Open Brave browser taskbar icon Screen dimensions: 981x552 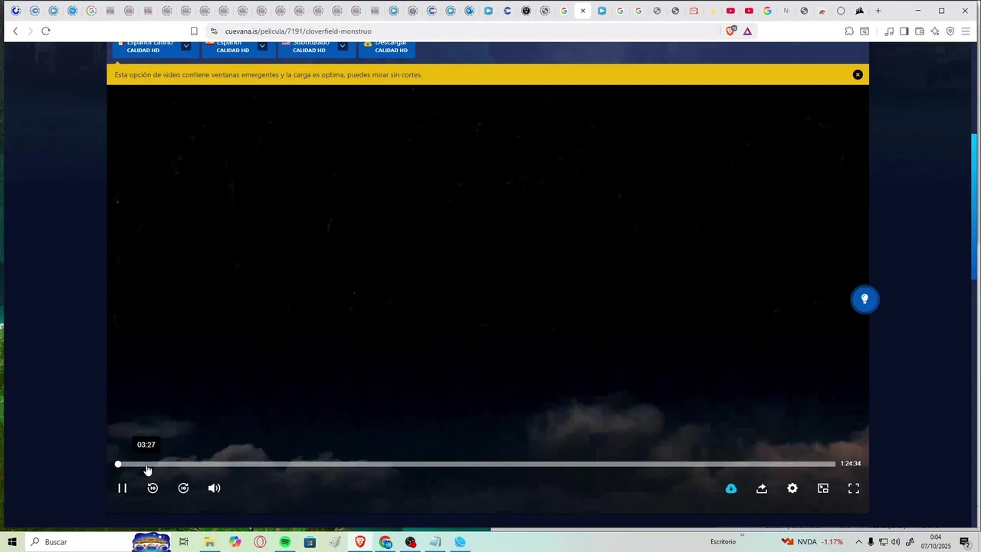tap(360, 542)
